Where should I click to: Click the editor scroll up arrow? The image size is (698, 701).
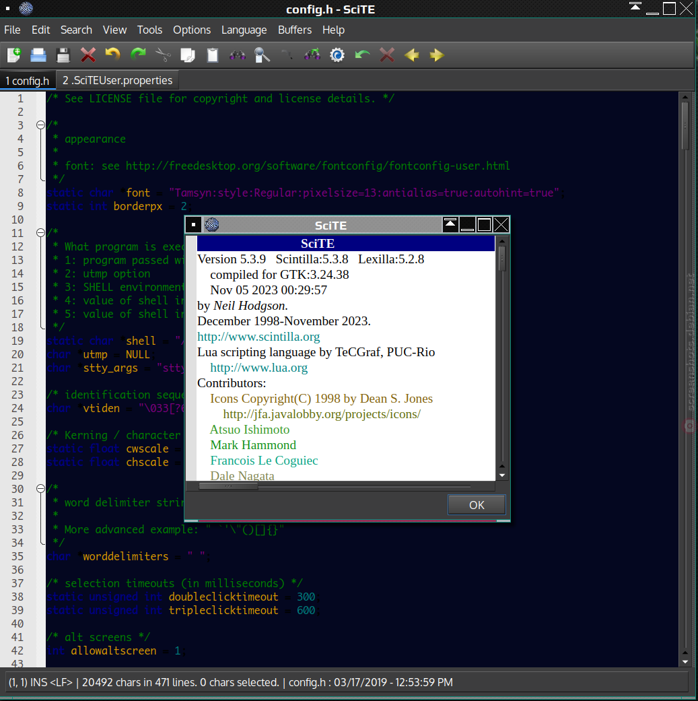tap(685, 96)
